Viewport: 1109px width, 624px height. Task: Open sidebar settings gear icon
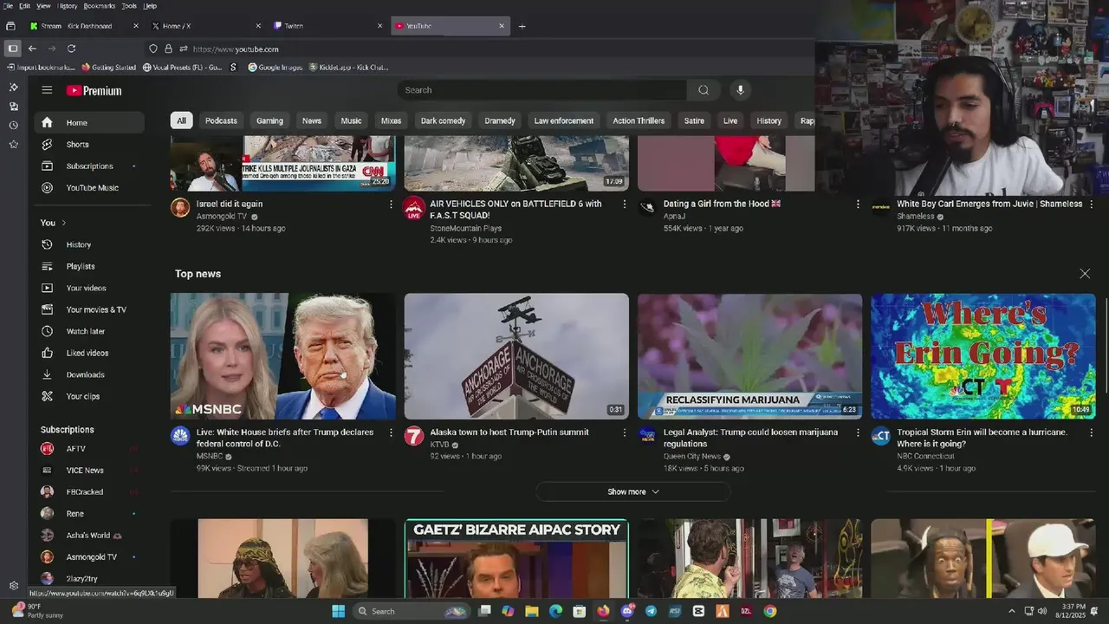(x=13, y=586)
